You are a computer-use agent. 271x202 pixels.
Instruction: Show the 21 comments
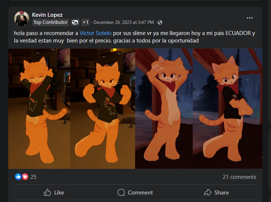[x=239, y=177]
